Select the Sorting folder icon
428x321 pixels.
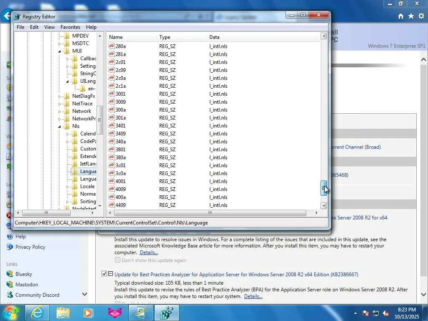(x=75, y=201)
